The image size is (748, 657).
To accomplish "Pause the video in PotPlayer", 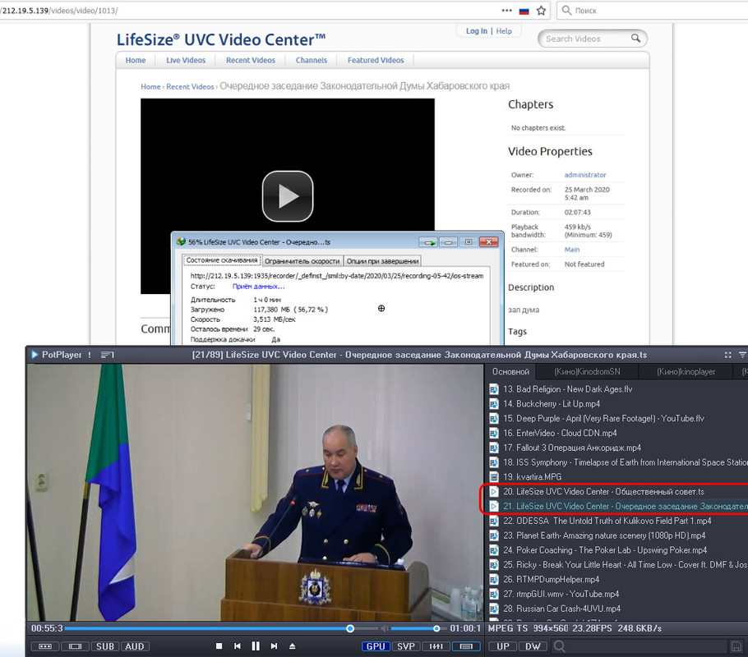I will tap(256, 646).
